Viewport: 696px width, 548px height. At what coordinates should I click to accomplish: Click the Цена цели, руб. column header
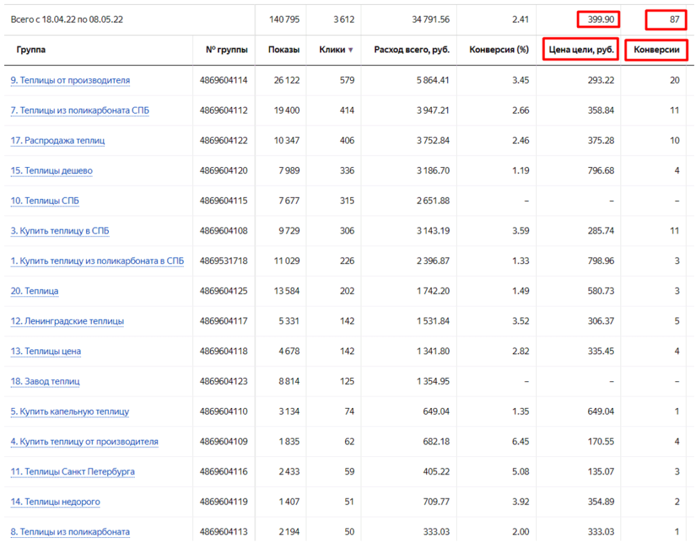(x=581, y=50)
